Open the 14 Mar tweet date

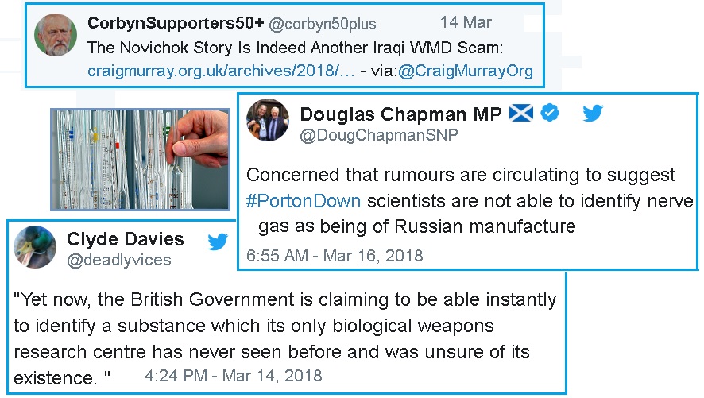pyautogui.click(x=466, y=22)
